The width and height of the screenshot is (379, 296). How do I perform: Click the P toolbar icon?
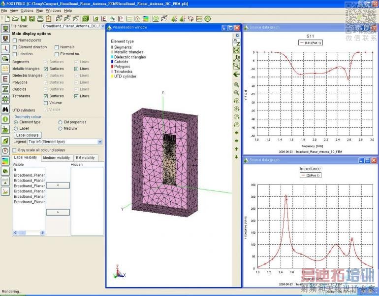click(x=121, y=19)
